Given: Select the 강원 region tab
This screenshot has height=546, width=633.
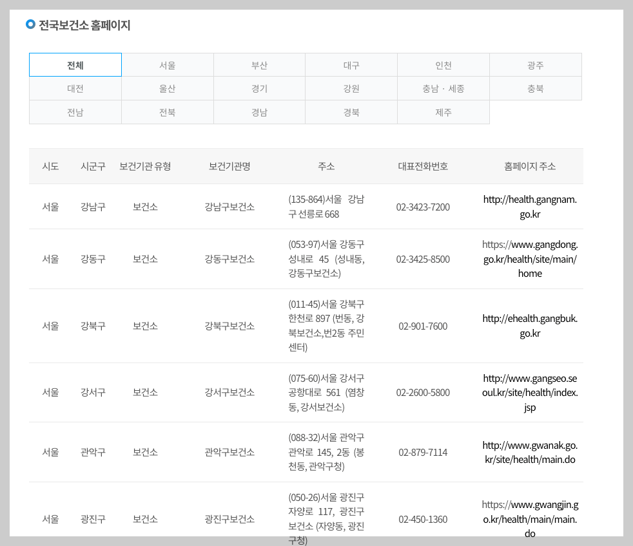Looking at the screenshot, I should point(351,88).
